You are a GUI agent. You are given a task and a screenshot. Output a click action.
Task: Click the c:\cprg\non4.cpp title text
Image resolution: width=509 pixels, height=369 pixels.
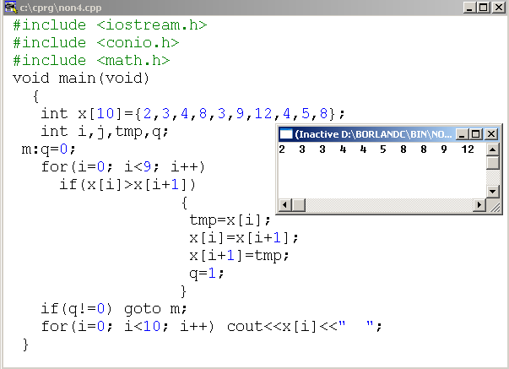click(x=61, y=8)
